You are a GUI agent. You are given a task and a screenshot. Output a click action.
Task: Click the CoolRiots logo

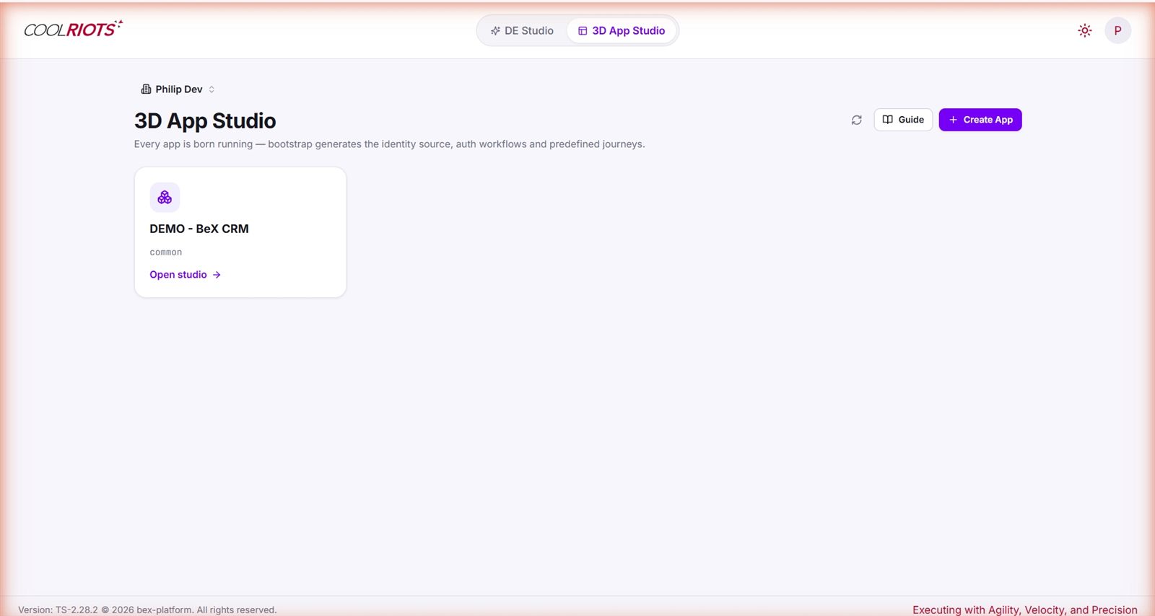(x=73, y=29)
